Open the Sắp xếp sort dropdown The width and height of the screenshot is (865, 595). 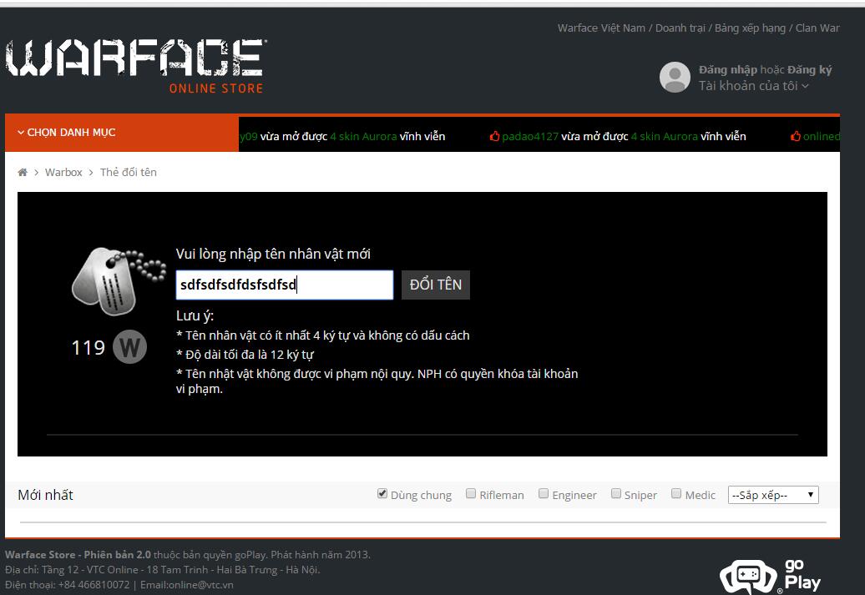click(773, 495)
